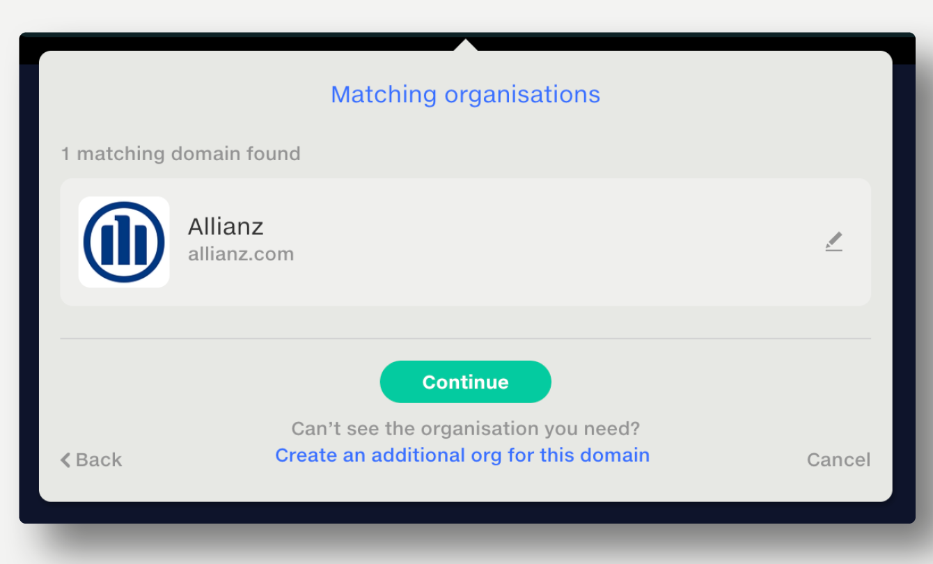Image resolution: width=933 pixels, height=564 pixels.
Task: Click the Can't see the organisation text
Action: tap(465, 429)
